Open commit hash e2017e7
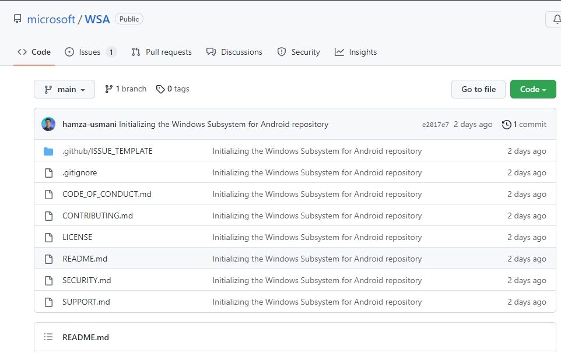561x353 pixels. tap(435, 125)
